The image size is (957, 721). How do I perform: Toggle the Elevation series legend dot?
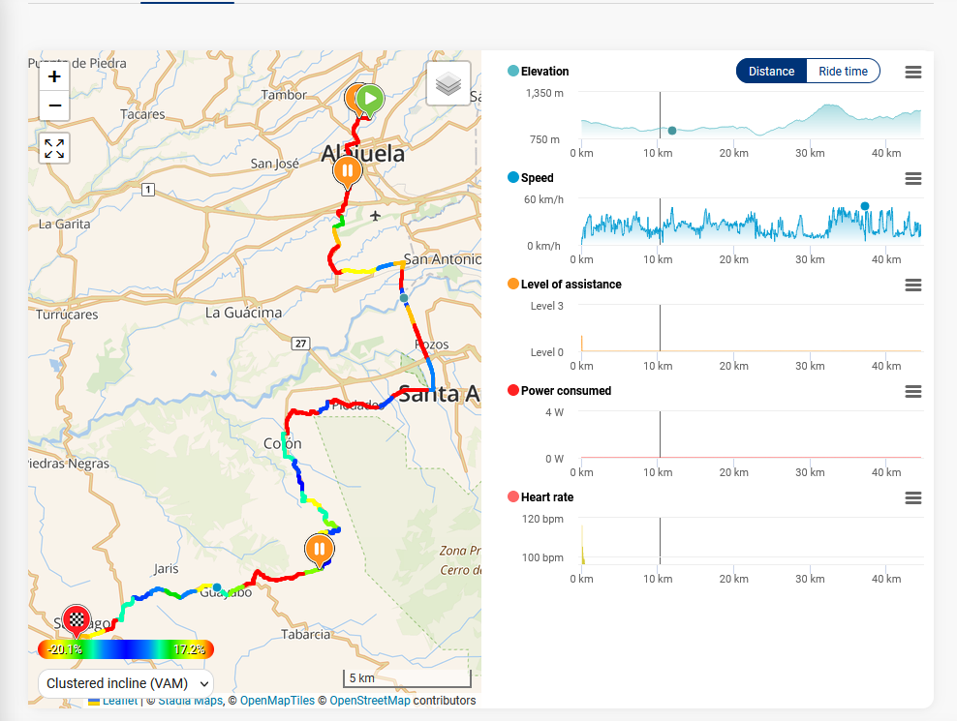point(513,72)
